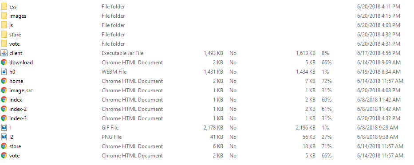This screenshot has width=414, height=165.
Task: Select the h0 WEBM file icon
Action: coord(4,72)
